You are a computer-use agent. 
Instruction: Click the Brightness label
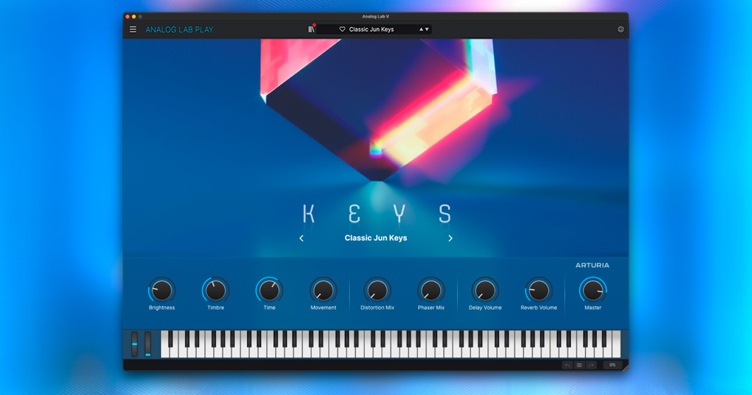click(162, 308)
